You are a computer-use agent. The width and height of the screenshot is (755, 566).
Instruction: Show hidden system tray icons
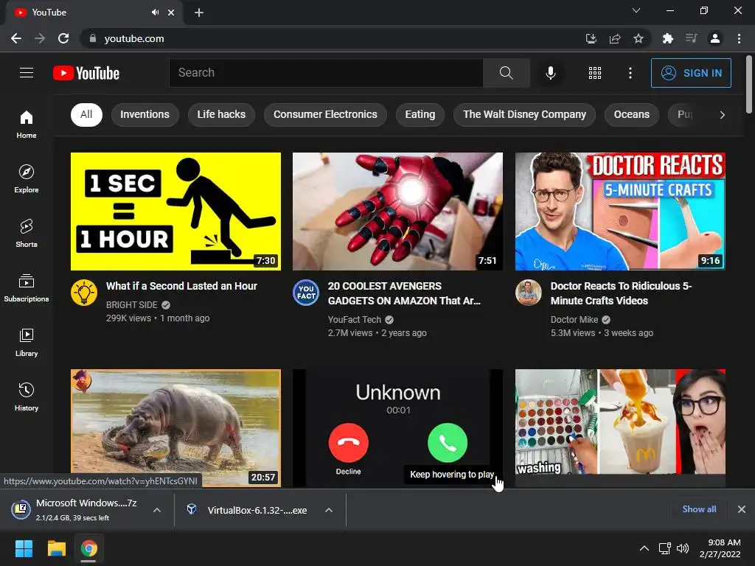pos(644,548)
